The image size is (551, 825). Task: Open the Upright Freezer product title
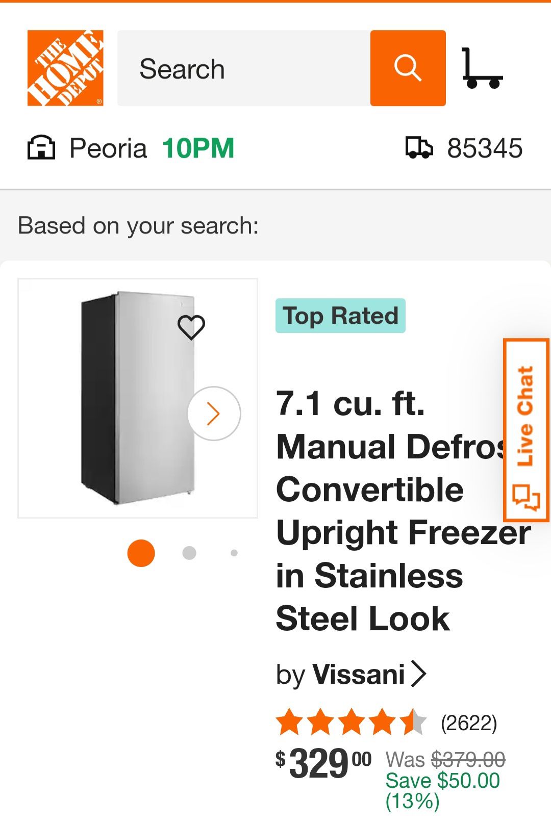coord(388,511)
